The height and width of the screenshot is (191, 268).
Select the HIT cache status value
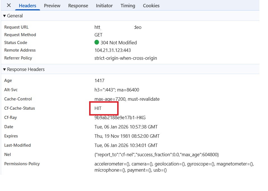[98, 108]
